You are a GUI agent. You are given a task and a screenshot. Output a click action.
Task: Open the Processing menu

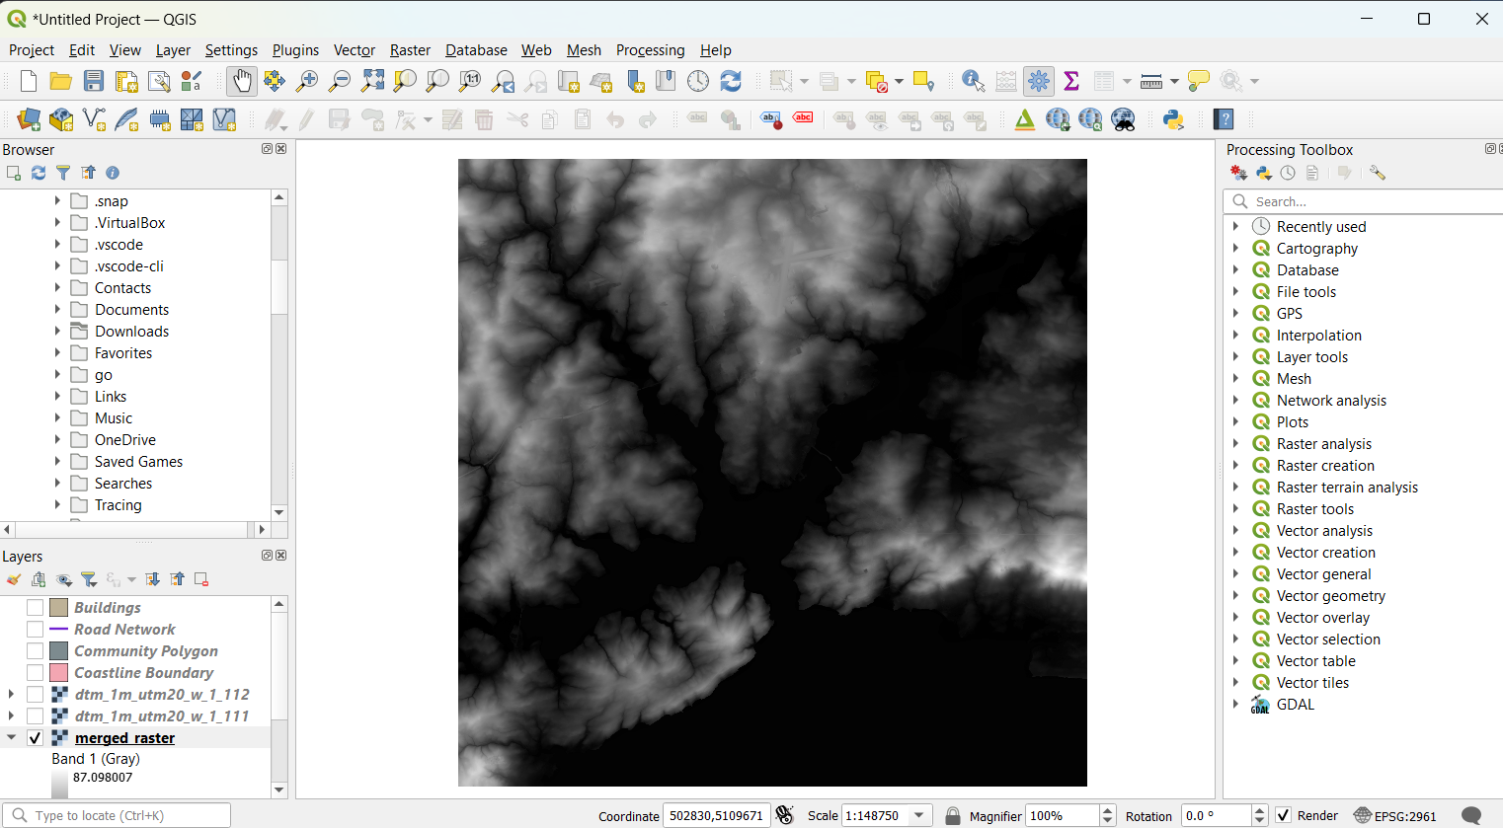pyautogui.click(x=650, y=50)
